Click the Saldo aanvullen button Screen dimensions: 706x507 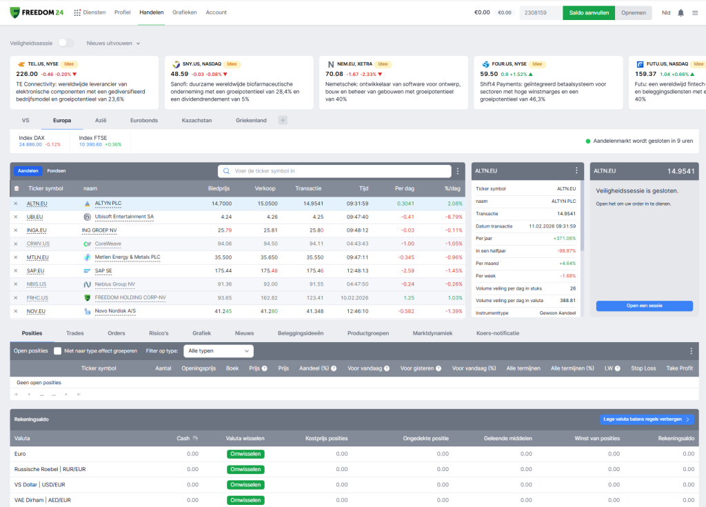point(588,12)
